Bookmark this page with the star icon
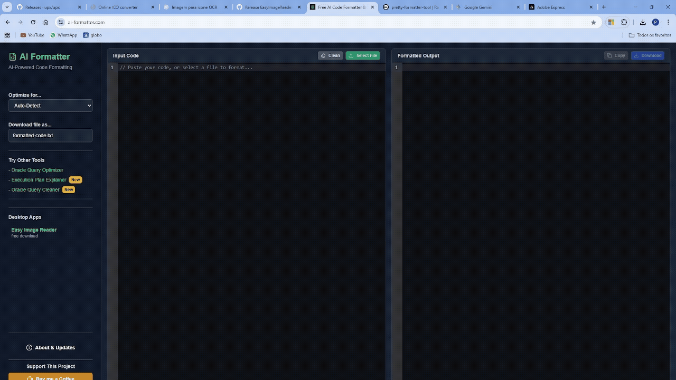Image resolution: width=676 pixels, height=380 pixels. click(x=594, y=22)
